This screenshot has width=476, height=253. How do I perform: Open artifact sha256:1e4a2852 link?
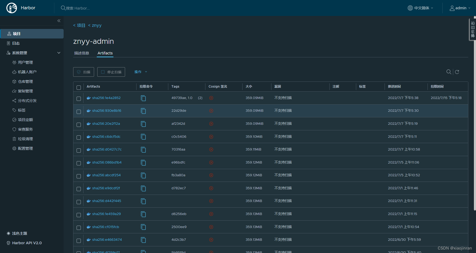(106, 98)
